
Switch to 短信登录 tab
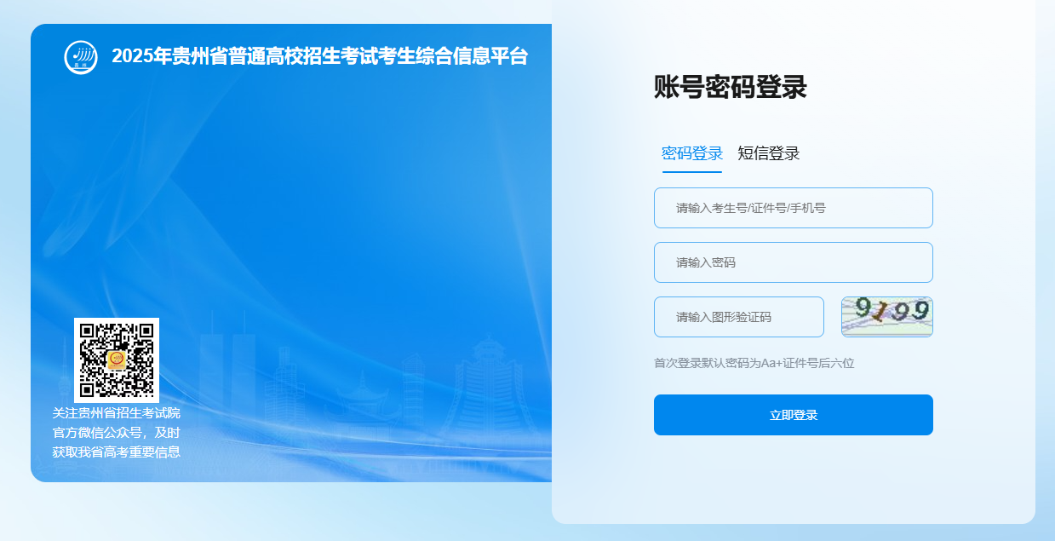pyautogui.click(x=769, y=153)
